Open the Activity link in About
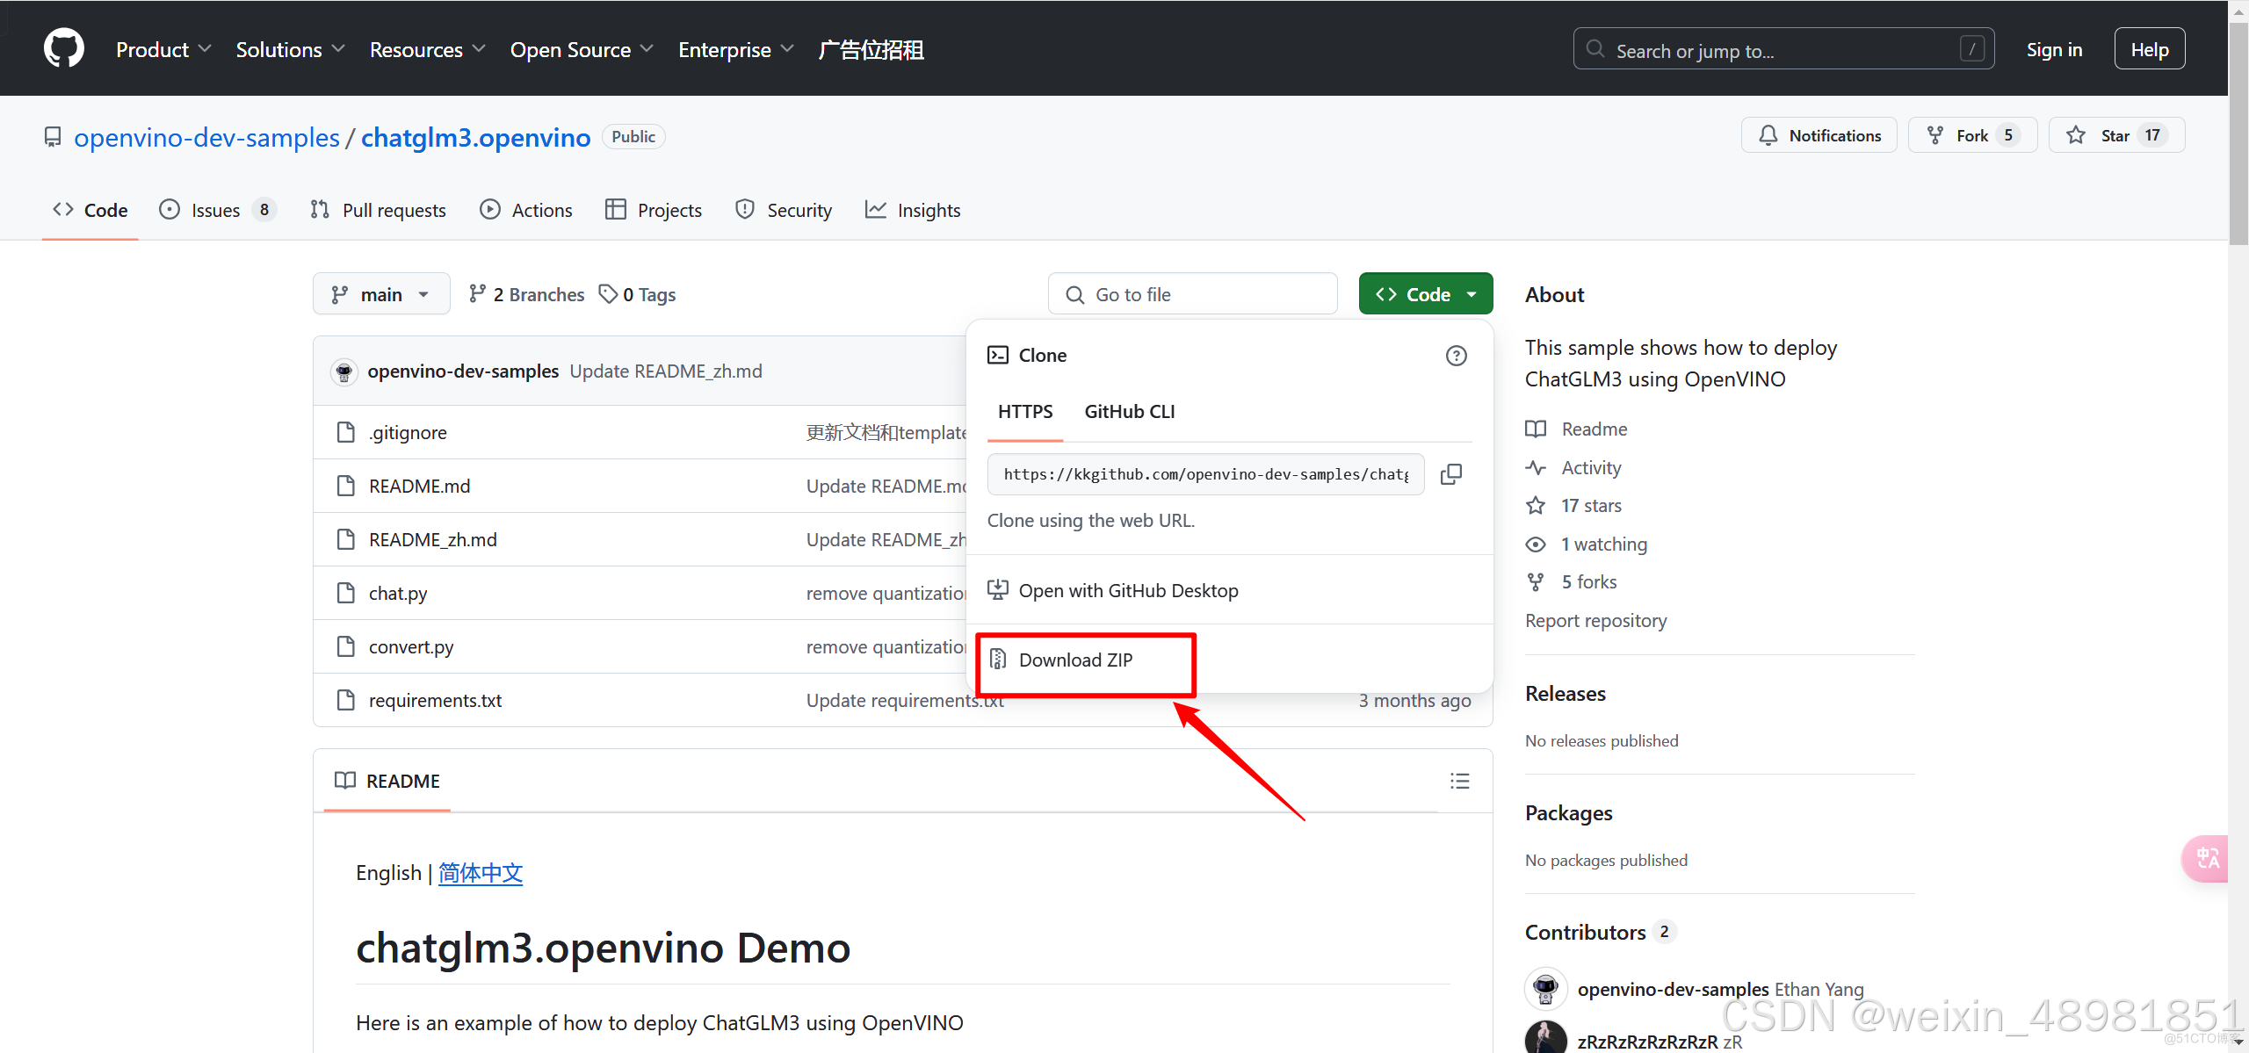 [1573, 467]
